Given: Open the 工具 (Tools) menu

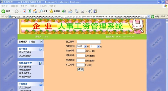Looking at the screenshot, I should coord(43,6).
